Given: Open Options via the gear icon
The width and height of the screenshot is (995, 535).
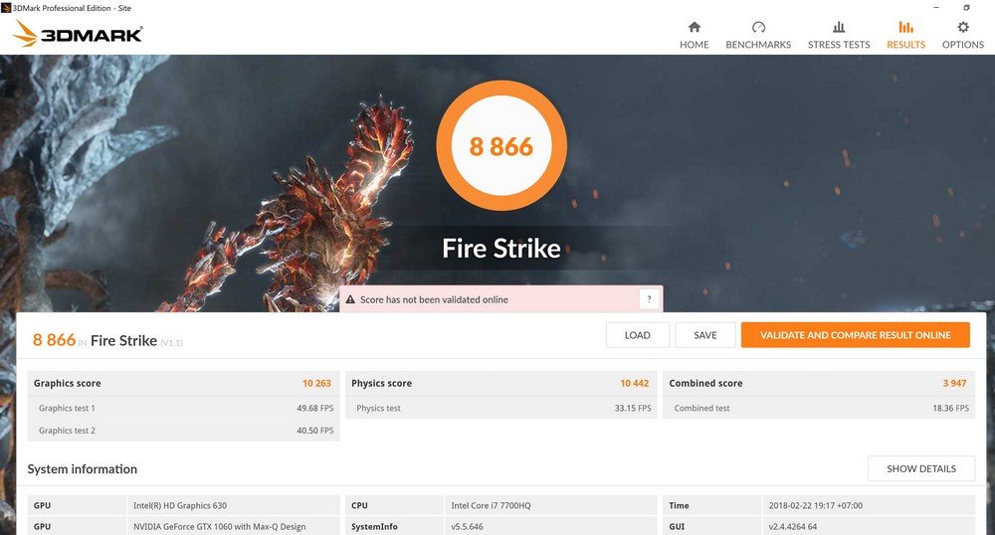Looking at the screenshot, I should 962,27.
